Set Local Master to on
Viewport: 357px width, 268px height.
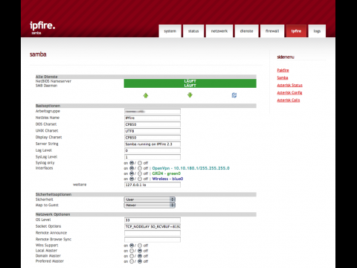point(132,251)
